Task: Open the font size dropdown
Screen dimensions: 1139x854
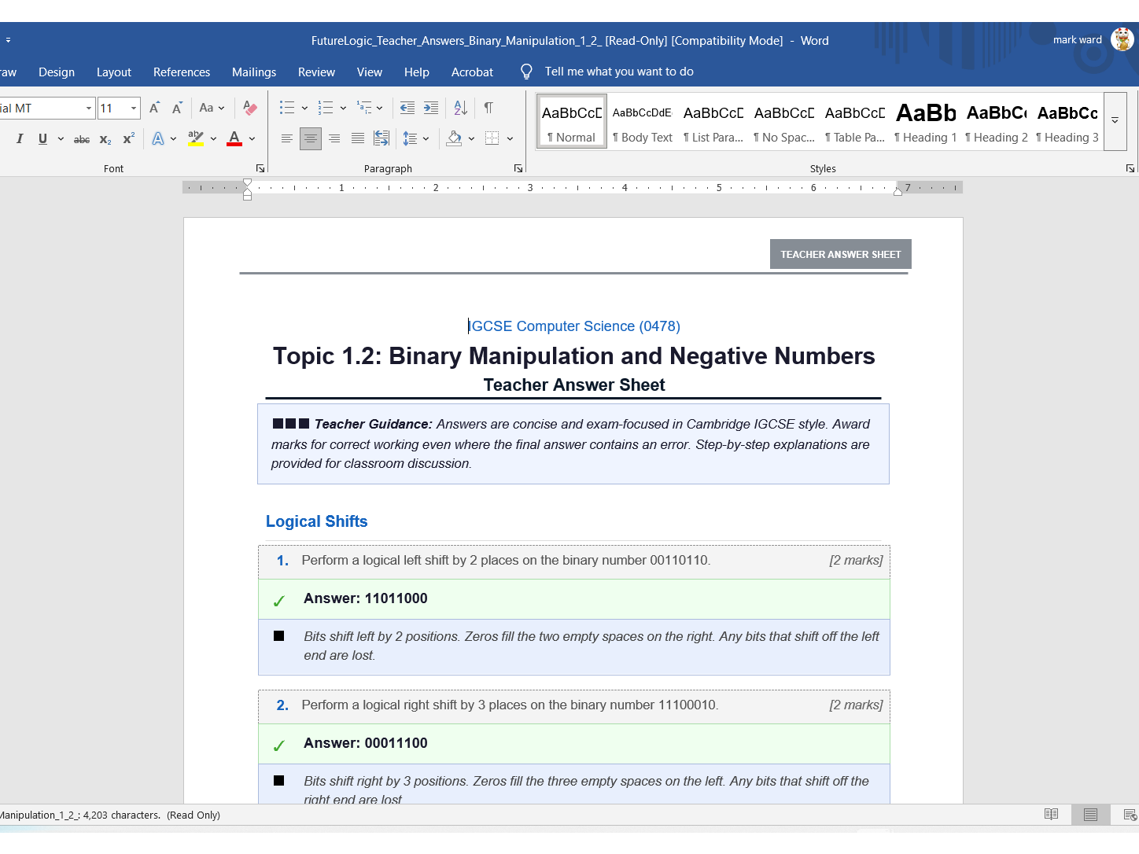Action: [134, 108]
